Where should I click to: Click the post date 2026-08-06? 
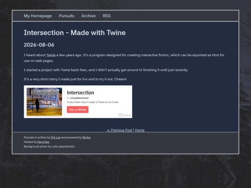[x=39, y=45]
